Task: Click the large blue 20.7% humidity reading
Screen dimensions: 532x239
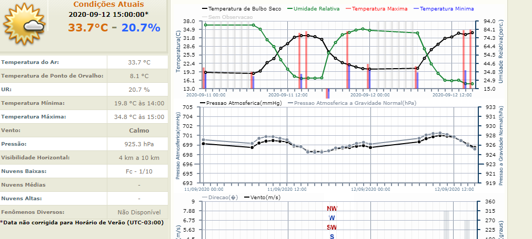Action: (141, 27)
